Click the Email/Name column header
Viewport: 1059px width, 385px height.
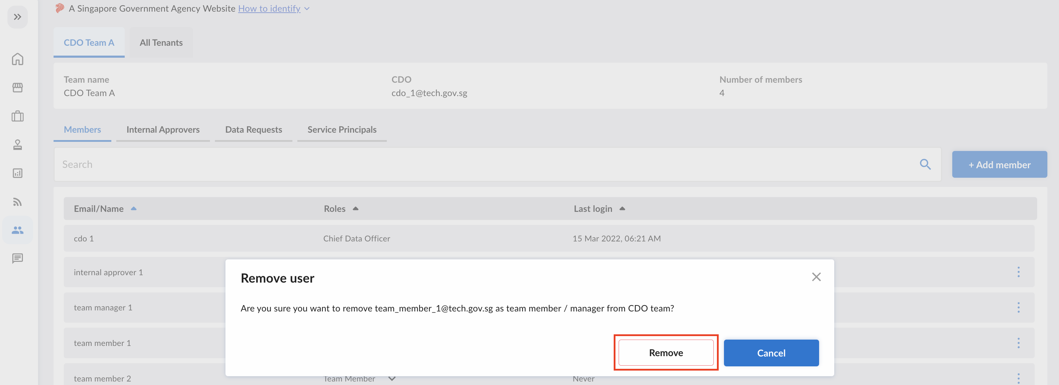tap(99, 208)
